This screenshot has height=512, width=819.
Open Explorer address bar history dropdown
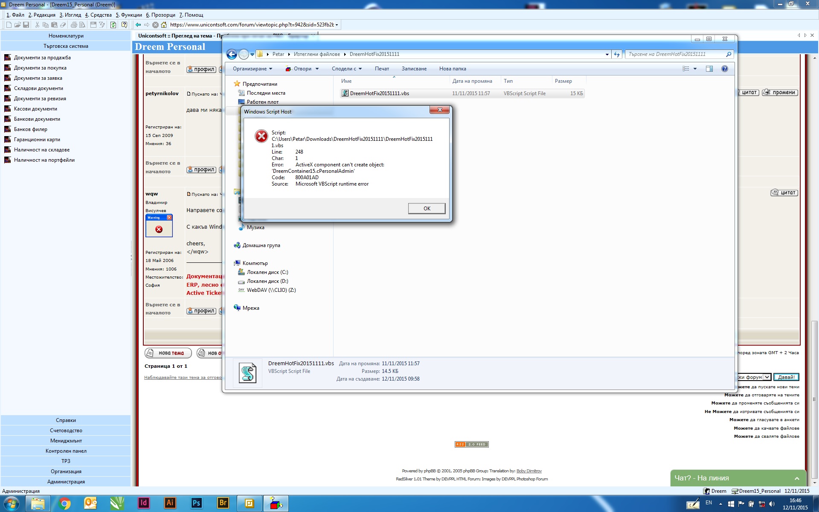[607, 54]
